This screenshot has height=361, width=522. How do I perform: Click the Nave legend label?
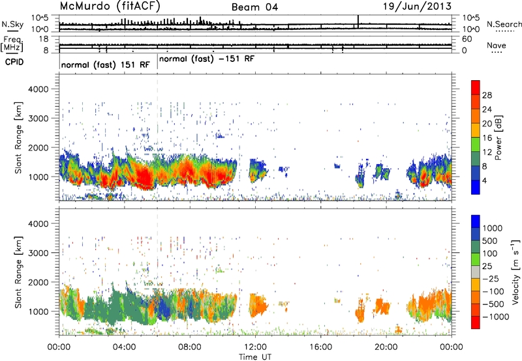496,45
